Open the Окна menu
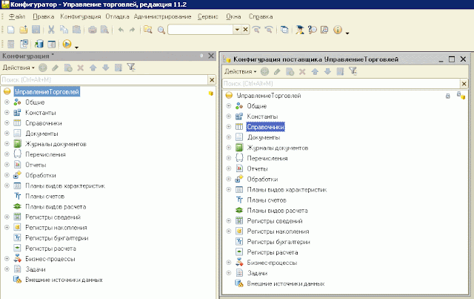 click(x=234, y=16)
